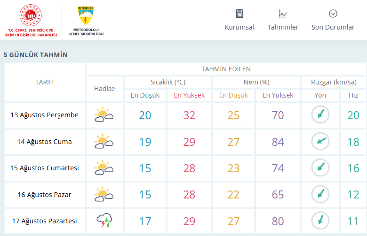Click the partly cloudy icon for 16 Ağustos Pazar

click(104, 194)
